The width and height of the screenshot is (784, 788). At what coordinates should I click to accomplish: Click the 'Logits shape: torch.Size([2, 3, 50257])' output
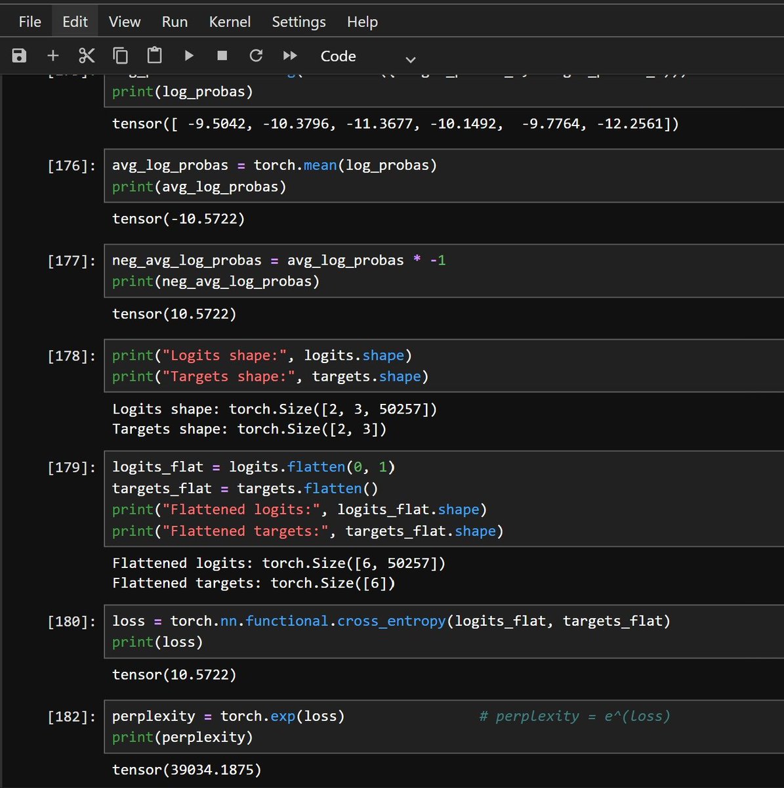275,409
